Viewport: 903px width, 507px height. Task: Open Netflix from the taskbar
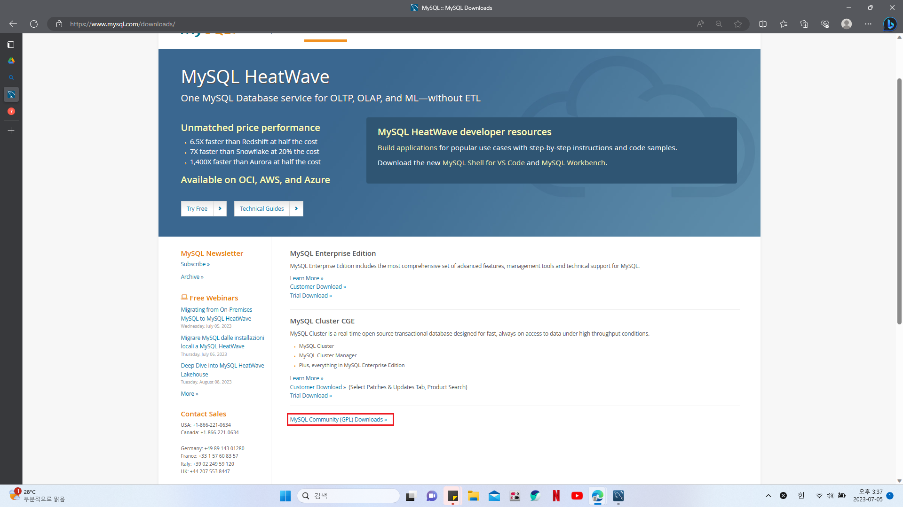tap(556, 496)
